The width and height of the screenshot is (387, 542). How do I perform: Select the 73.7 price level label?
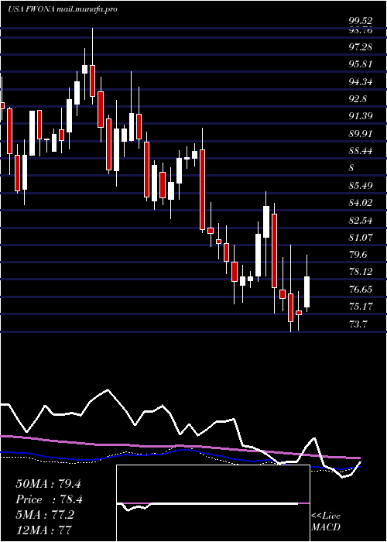[358, 324]
